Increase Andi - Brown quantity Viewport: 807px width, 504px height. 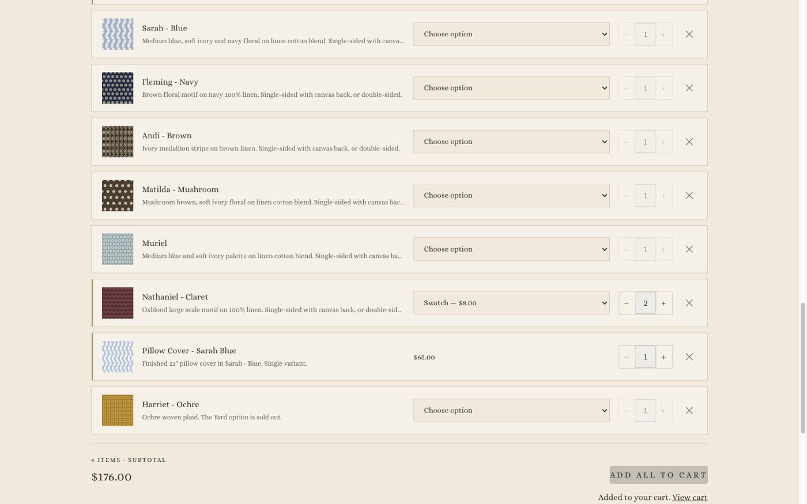pyautogui.click(x=663, y=142)
